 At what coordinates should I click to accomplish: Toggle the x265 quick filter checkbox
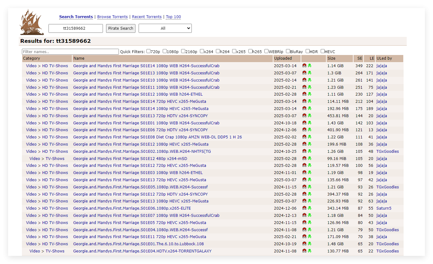coord(234,51)
